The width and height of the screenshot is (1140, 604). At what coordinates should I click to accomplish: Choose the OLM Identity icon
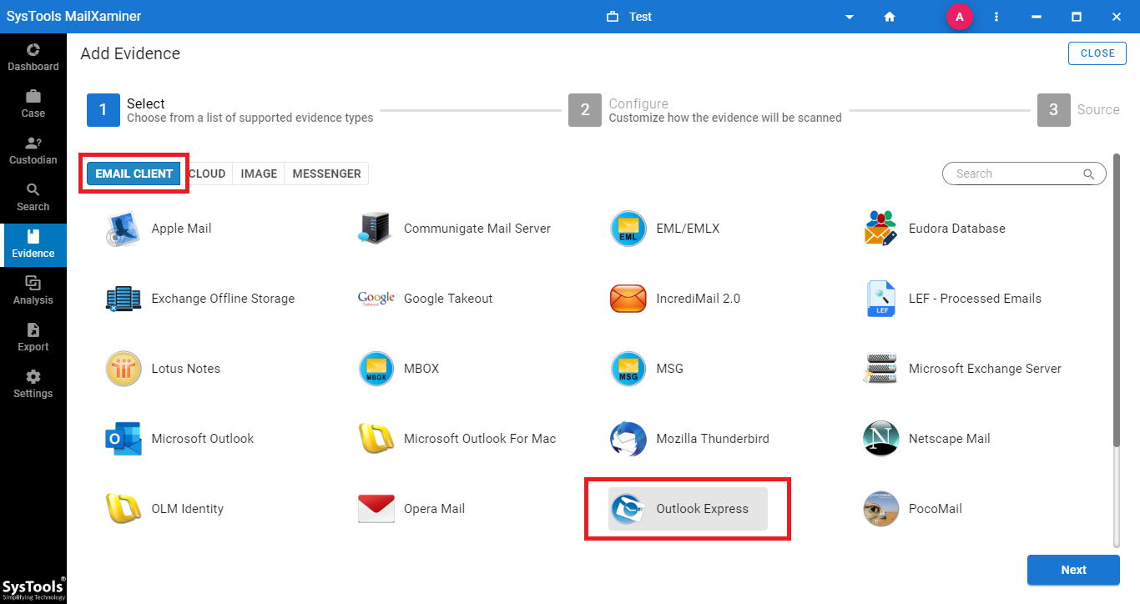click(124, 509)
